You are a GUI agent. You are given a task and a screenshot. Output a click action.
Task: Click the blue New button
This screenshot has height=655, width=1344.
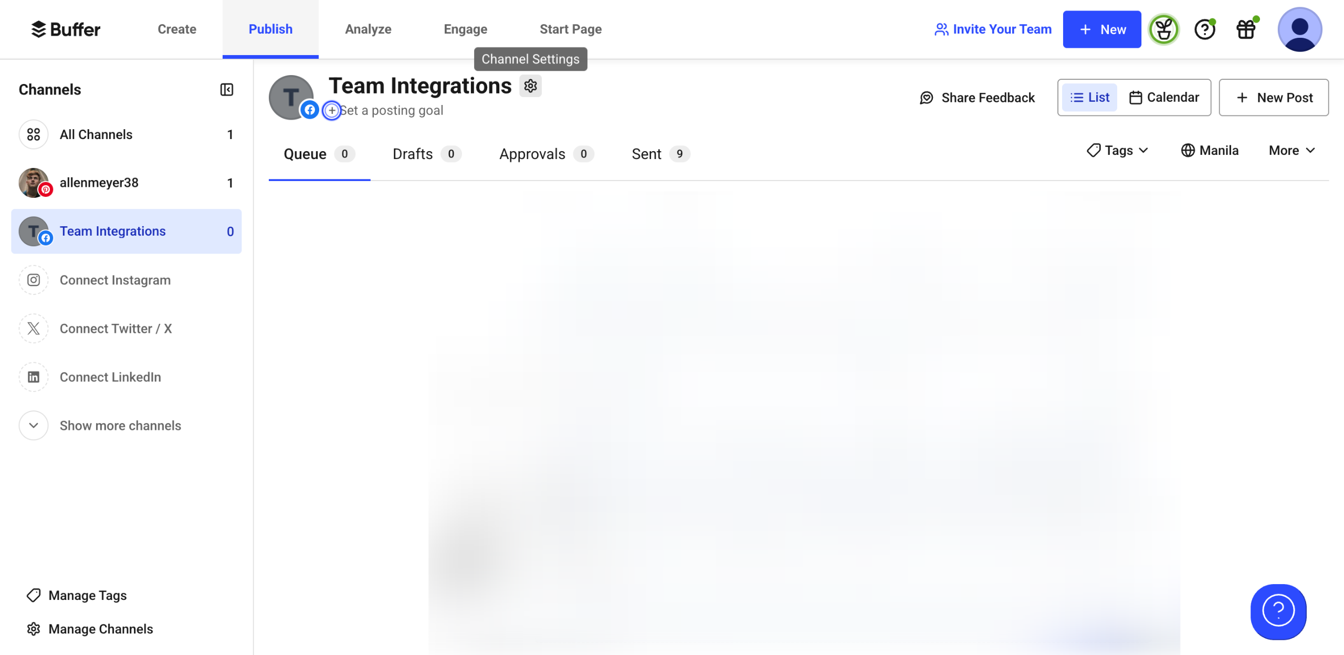1102,29
